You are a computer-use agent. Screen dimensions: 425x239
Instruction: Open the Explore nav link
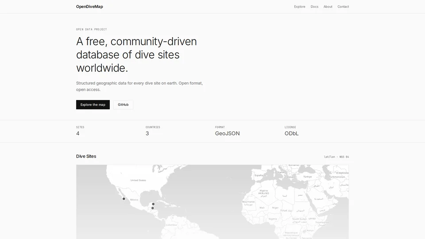(x=300, y=7)
